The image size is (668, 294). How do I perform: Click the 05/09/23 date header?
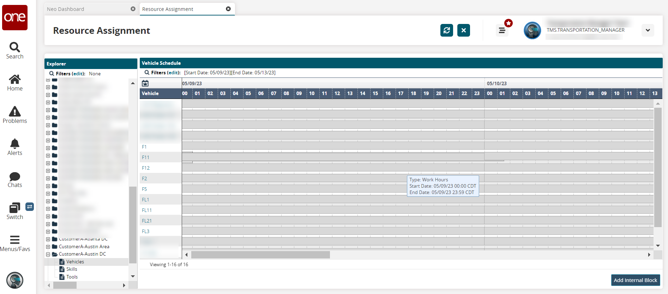click(x=192, y=83)
